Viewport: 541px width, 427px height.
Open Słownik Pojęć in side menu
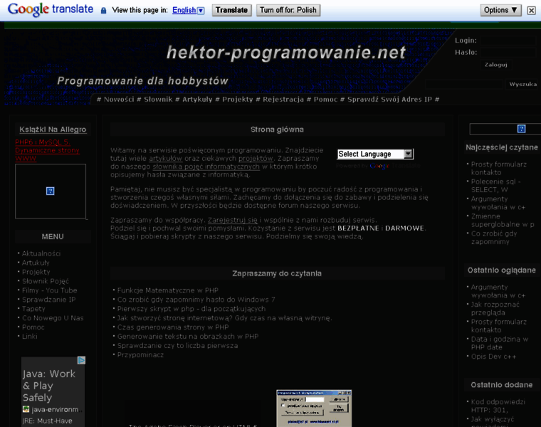click(45, 281)
